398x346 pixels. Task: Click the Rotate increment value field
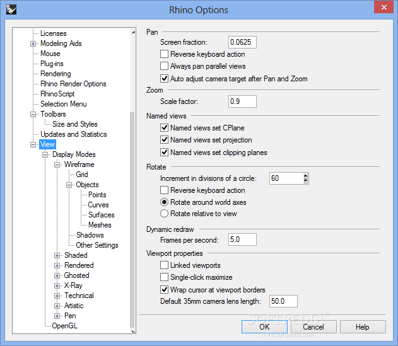[x=286, y=178]
